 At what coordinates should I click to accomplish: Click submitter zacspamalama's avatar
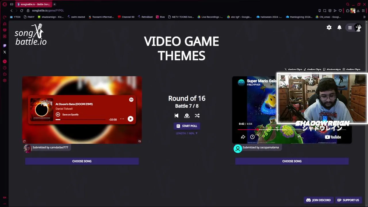pyautogui.click(x=238, y=149)
